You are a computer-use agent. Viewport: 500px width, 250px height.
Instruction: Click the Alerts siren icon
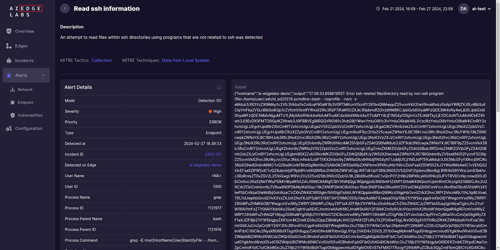[x=9, y=75]
